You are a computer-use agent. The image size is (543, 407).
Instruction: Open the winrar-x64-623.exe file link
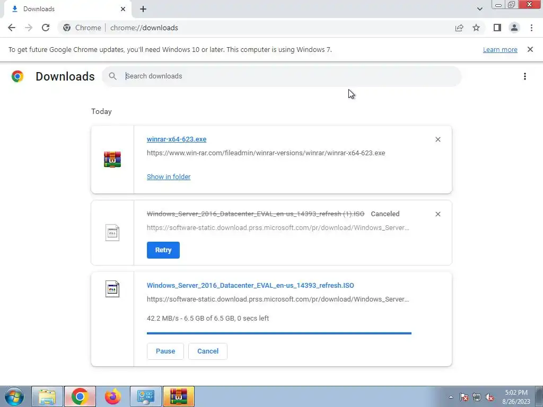point(176,139)
